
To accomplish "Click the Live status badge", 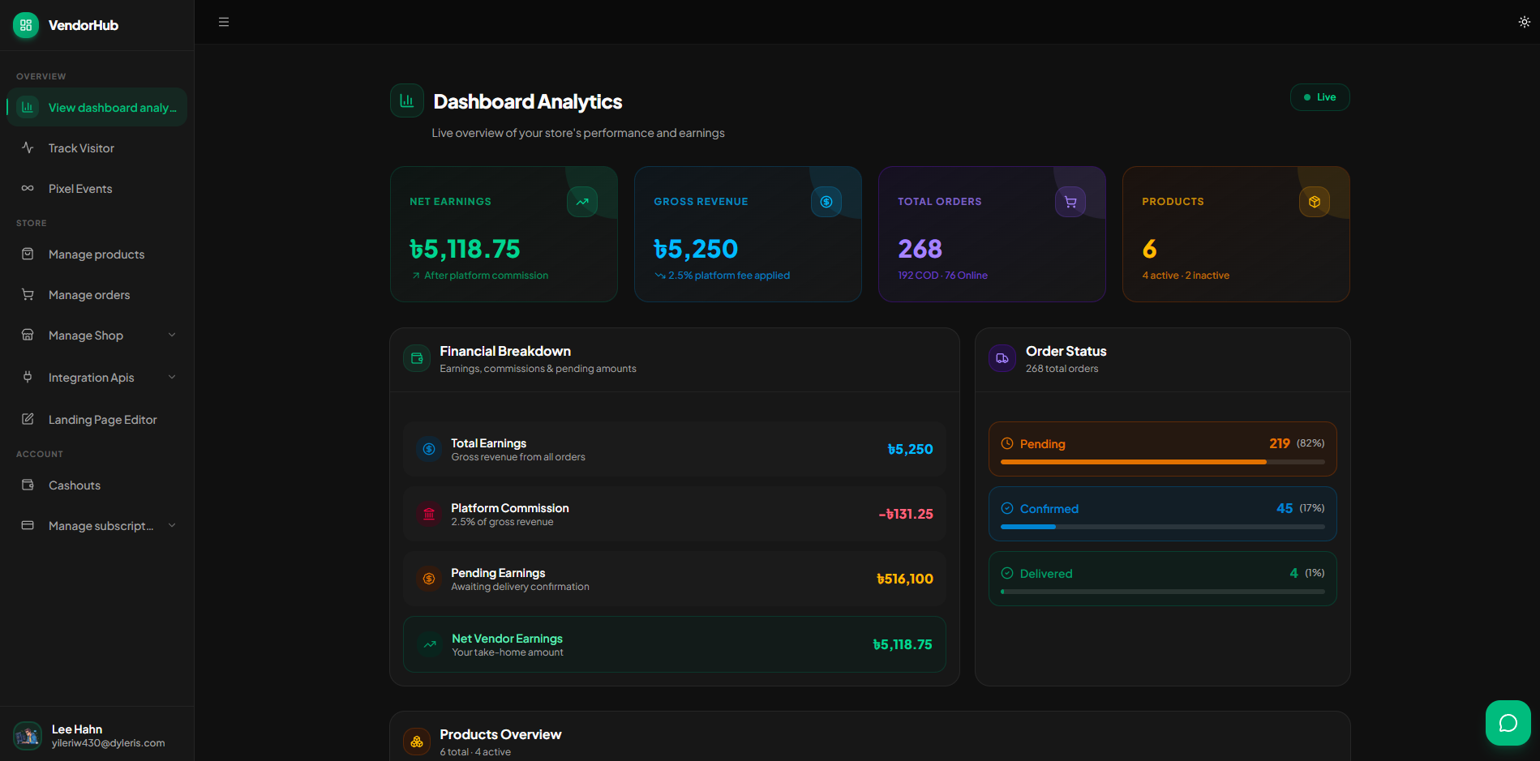I will click(1319, 97).
